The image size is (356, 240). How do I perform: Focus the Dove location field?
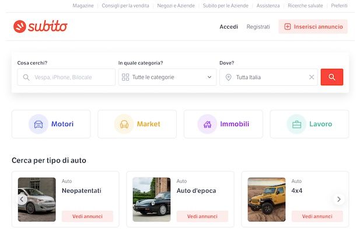click(268, 77)
